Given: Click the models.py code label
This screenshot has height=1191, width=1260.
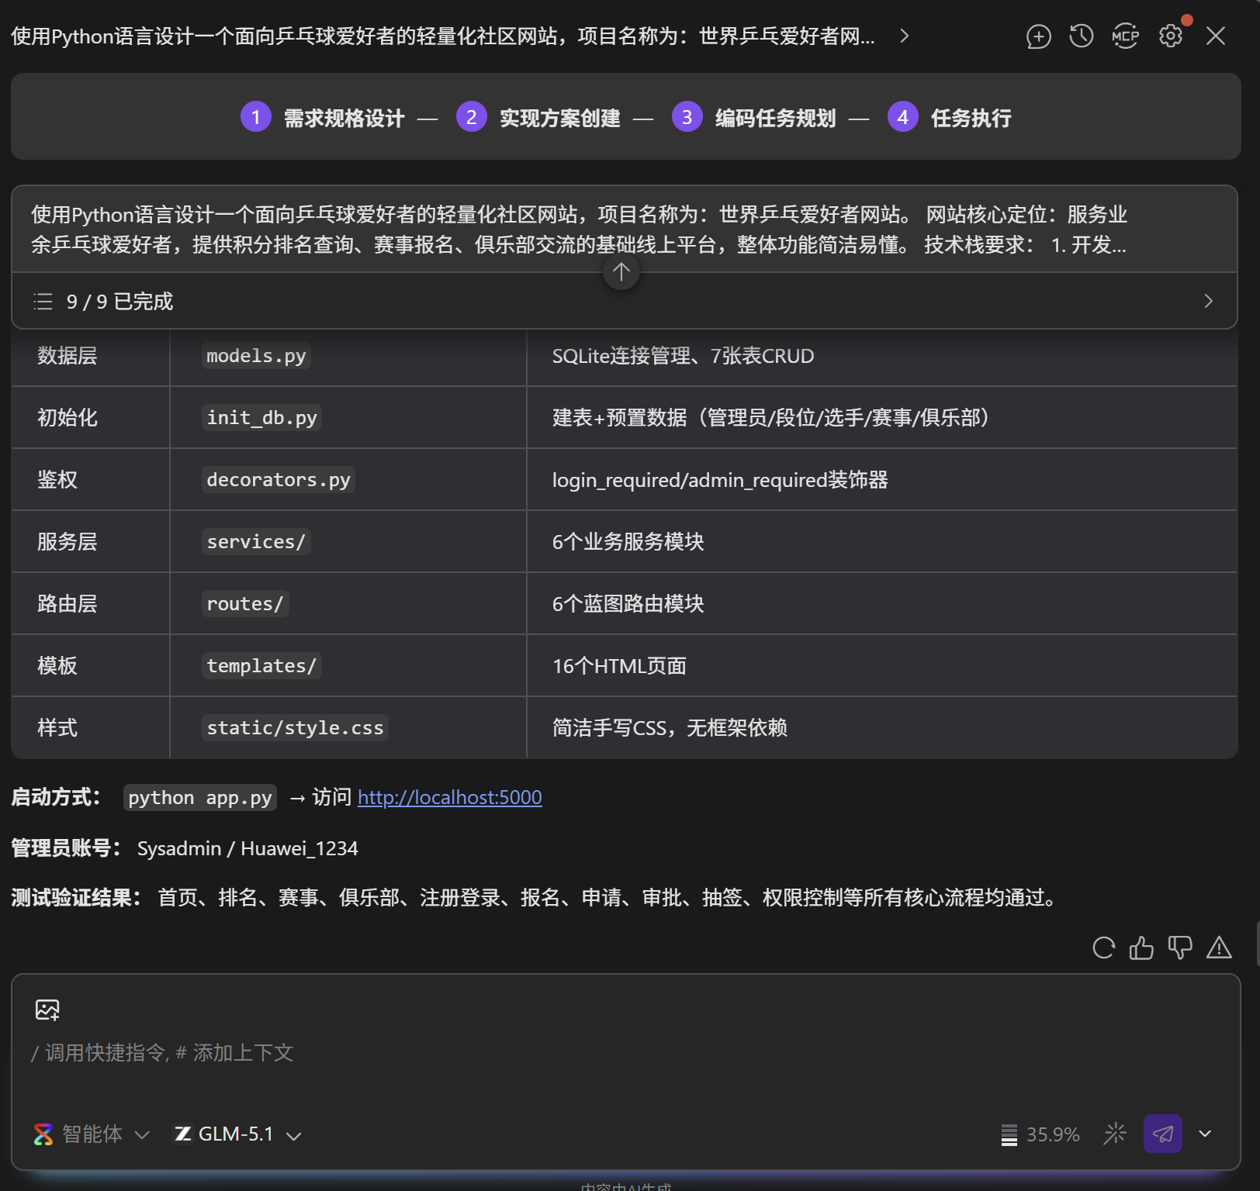Looking at the screenshot, I should coord(256,356).
